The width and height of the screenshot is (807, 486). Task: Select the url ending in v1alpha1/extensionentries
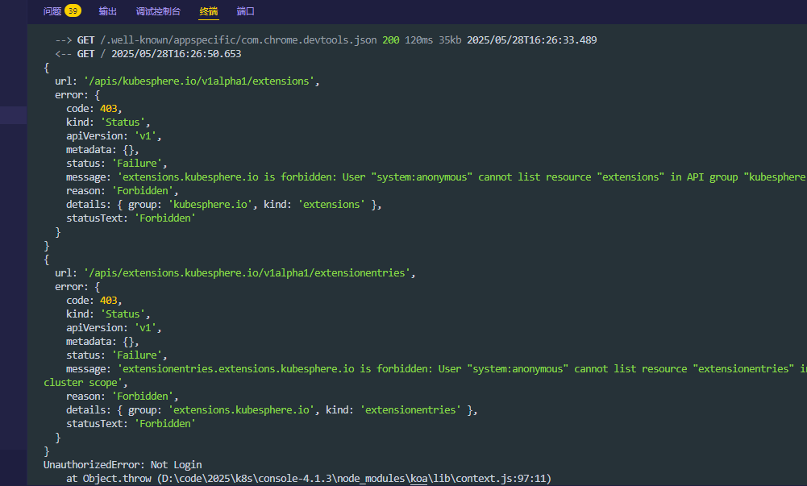(247, 273)
